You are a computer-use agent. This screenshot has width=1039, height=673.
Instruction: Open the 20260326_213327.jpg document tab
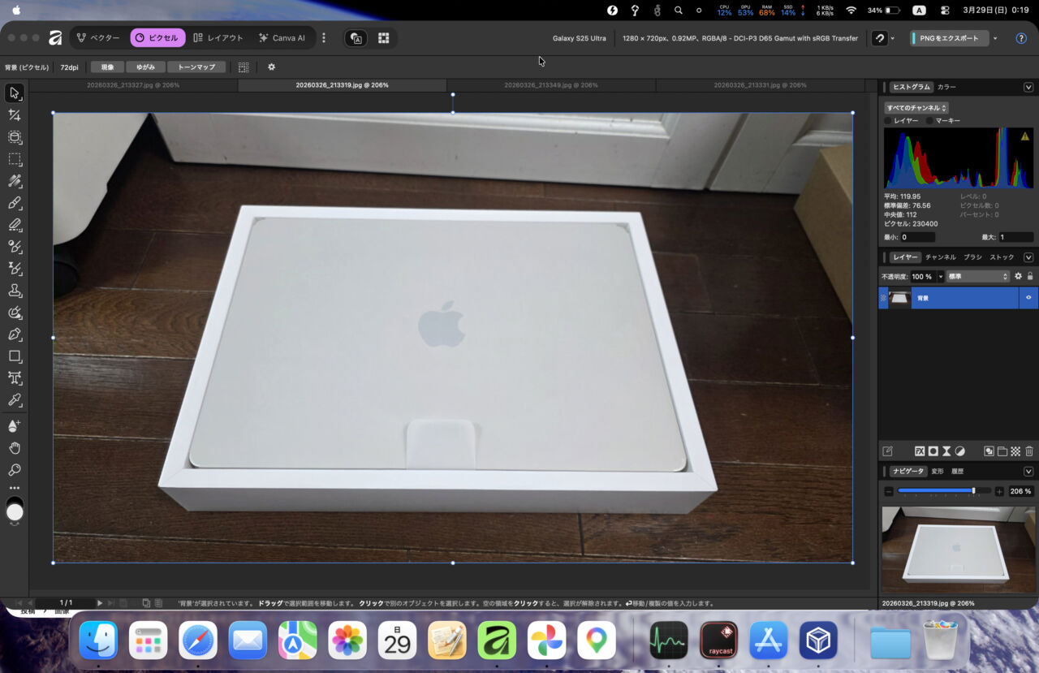133,85
